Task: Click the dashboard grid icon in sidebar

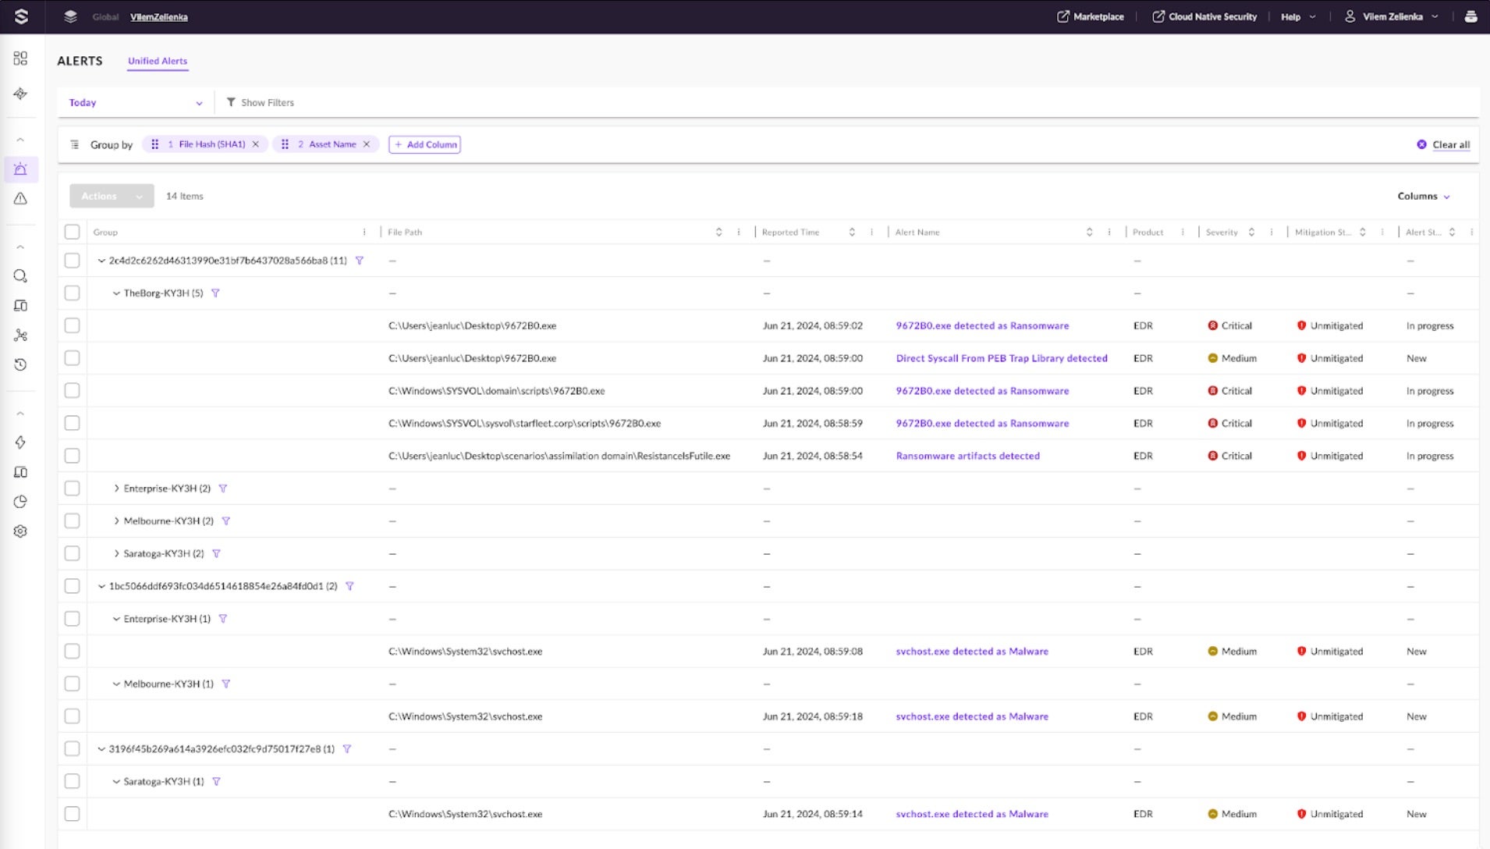Action: [20, 59]
